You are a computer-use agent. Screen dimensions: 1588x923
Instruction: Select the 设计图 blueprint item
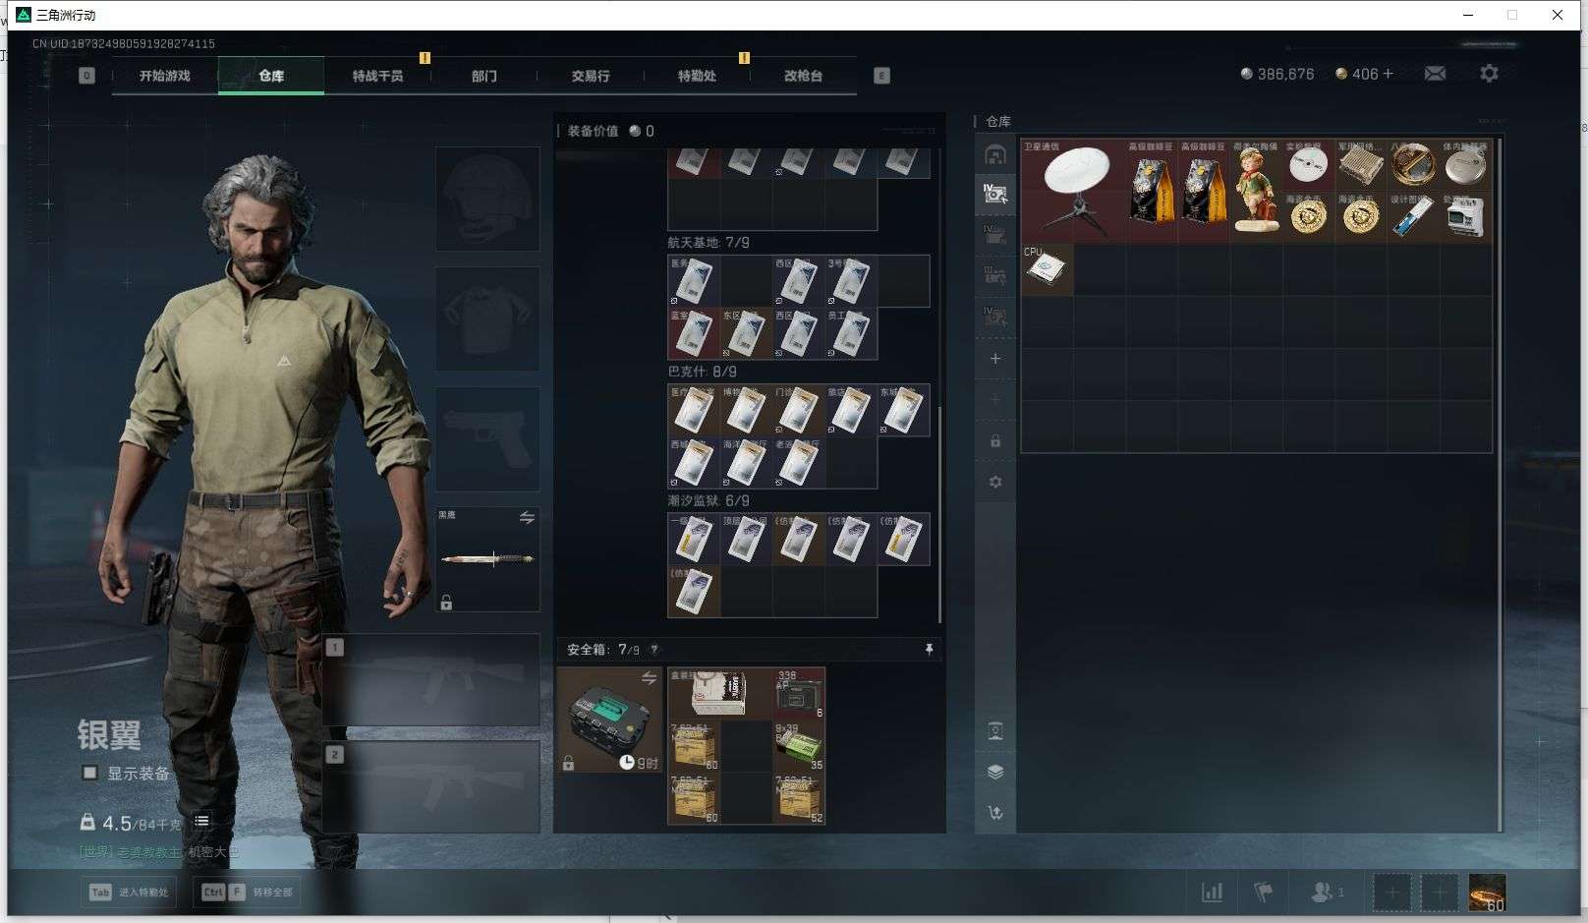(x=1413, y=216)
